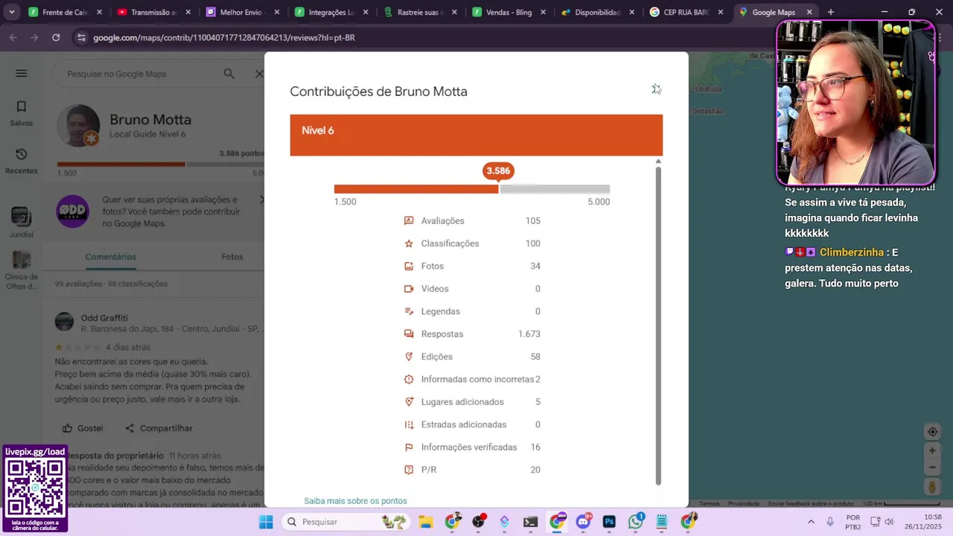Image resolution: width=953 pixels, height=536 pixels.
Task: Open Photoshop from the taskbar
Action: 609,522
